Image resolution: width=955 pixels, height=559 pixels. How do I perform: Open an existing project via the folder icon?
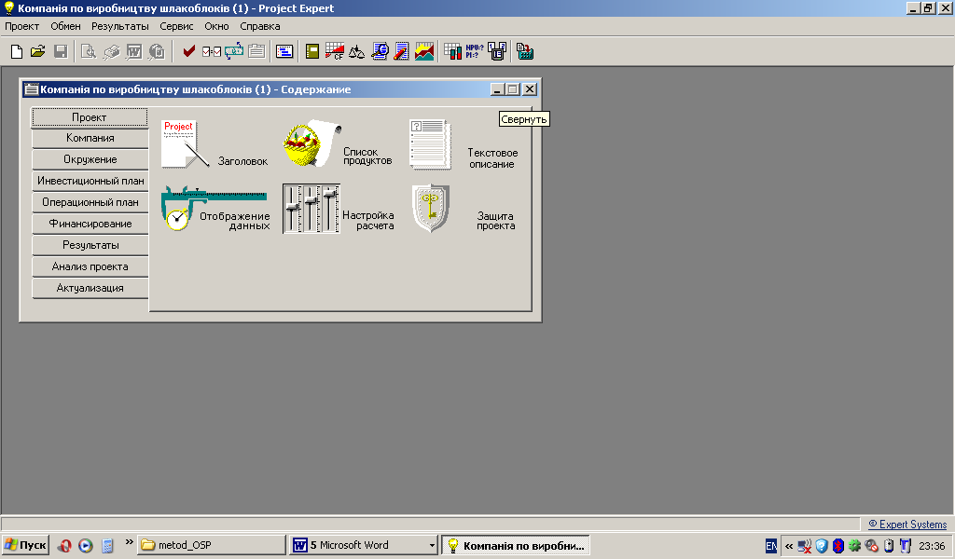pyautogui.click(x=37, y=51)
